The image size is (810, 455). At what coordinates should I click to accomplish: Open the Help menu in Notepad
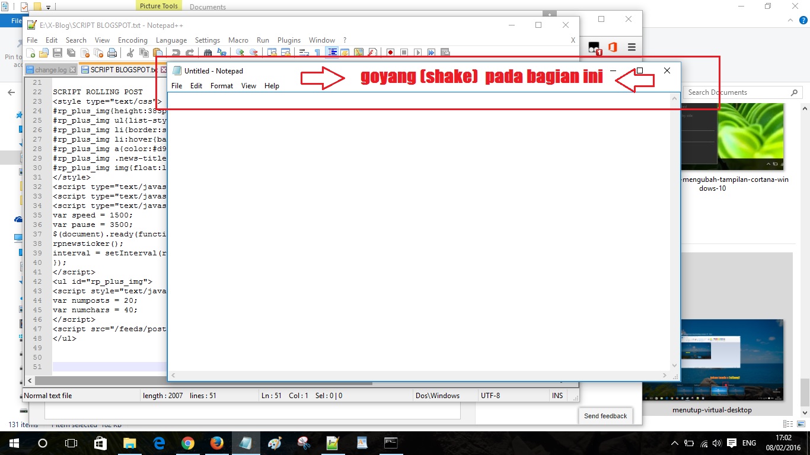point(272,86)
